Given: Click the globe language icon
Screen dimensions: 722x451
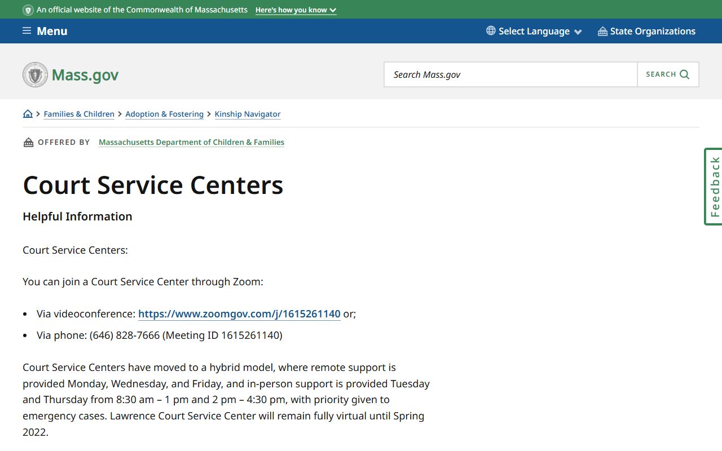Looking at the screenshot, I should pyautogui.click(x=491, y=31).
